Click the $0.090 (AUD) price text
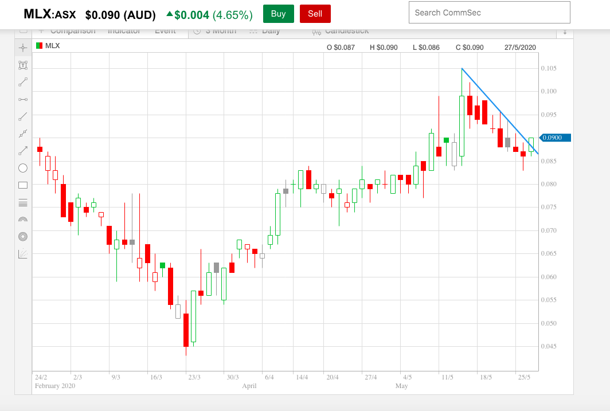The height and width of the screenshot is (411, 610). pyautogui.click(x=120, y=15)
